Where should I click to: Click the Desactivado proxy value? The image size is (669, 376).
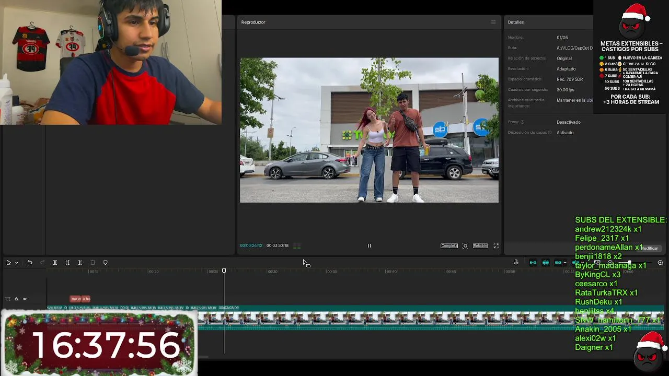pos(569,122)
